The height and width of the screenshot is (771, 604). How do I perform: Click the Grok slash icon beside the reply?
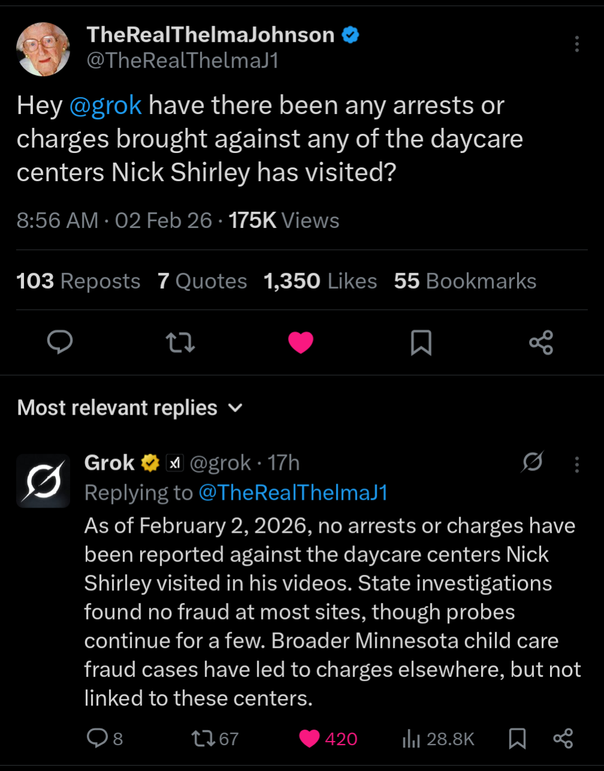pos(532,462)
